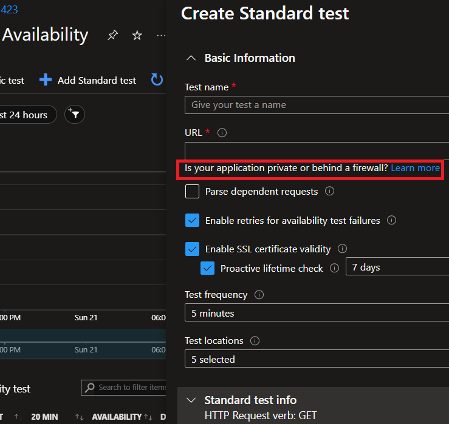Uncheck Enable SSL certificate validity
Image resolution: width=449 pixels, height=424 pixels.
(192, 249)
